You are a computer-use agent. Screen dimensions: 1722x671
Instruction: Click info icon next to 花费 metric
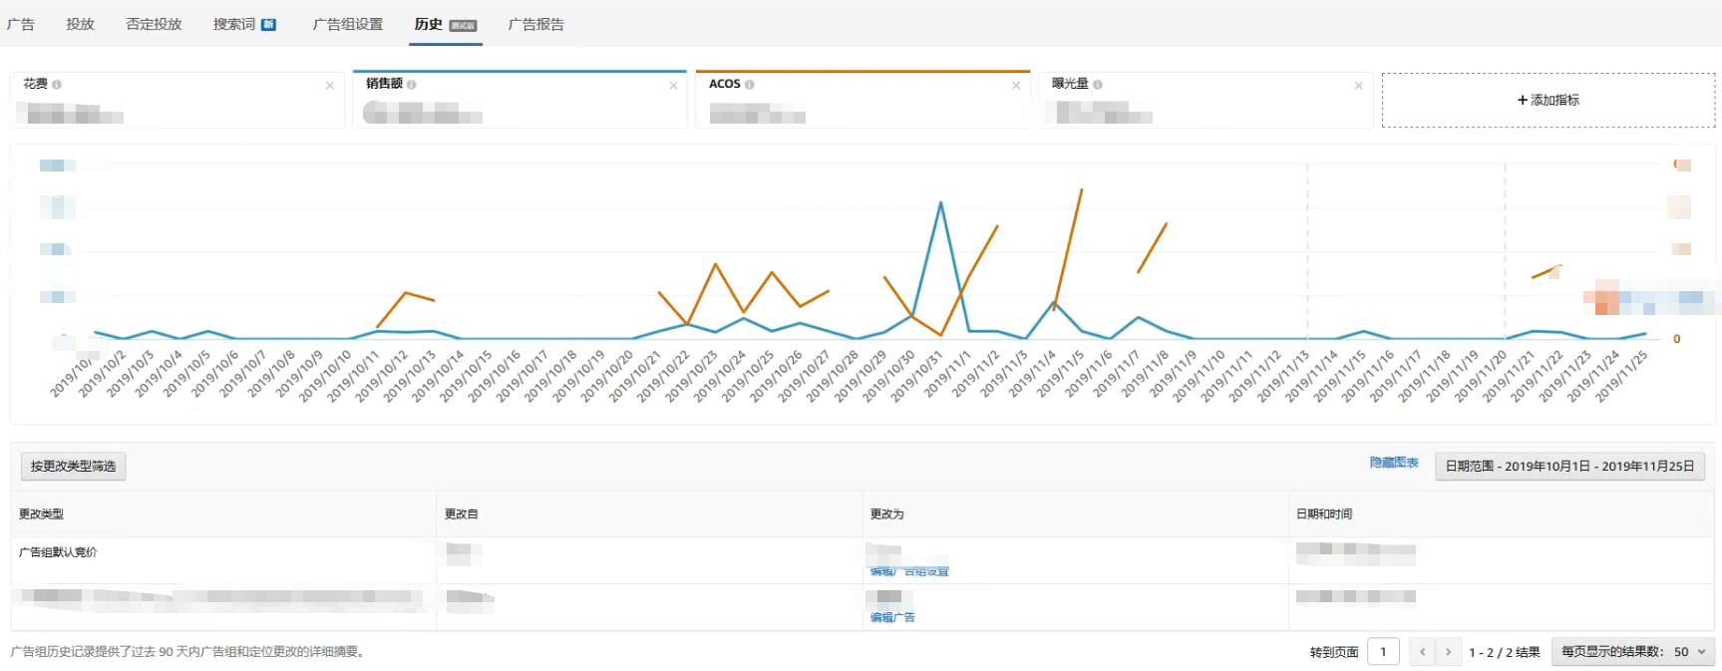click(57, 85)
